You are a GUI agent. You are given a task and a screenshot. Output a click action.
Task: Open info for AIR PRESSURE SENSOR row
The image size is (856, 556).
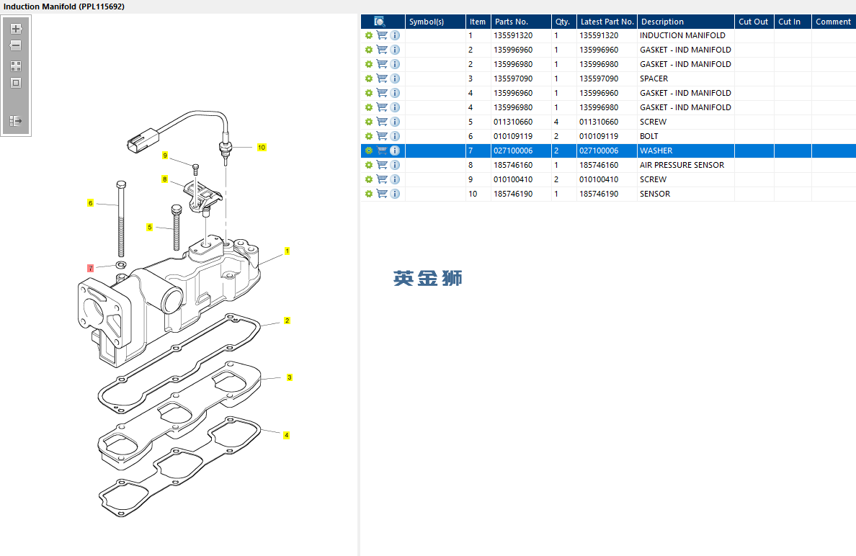[x=395, y=165]
